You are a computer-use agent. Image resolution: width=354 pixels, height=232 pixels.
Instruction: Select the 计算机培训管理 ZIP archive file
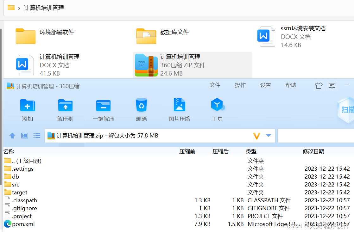coord(192,65)
